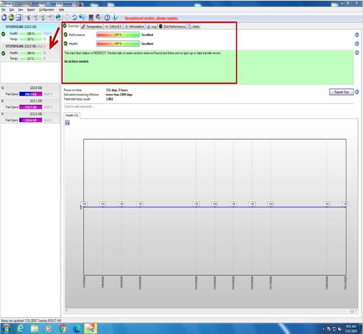Open Google Chrome from the taskbar

[63, 329]
